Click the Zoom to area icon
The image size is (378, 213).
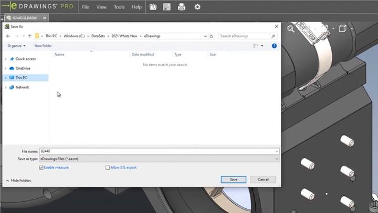pyautogui.click(x=291, y=29)
